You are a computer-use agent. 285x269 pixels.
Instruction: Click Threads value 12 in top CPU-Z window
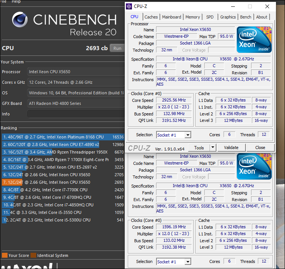(x=264, y=134)
